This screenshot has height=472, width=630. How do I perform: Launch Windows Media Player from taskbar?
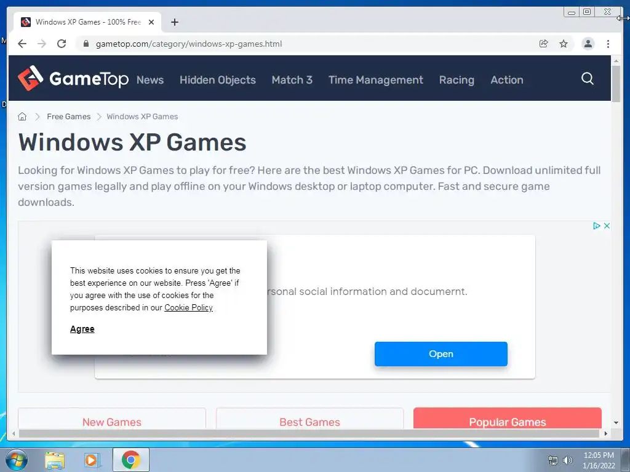pos(92,460)
